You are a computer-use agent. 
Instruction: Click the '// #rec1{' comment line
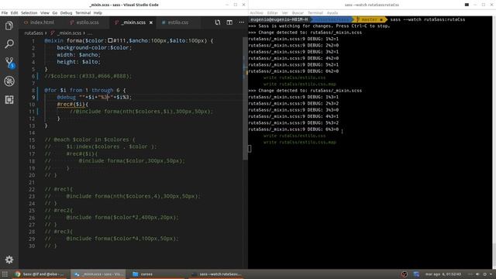(59, 189)
